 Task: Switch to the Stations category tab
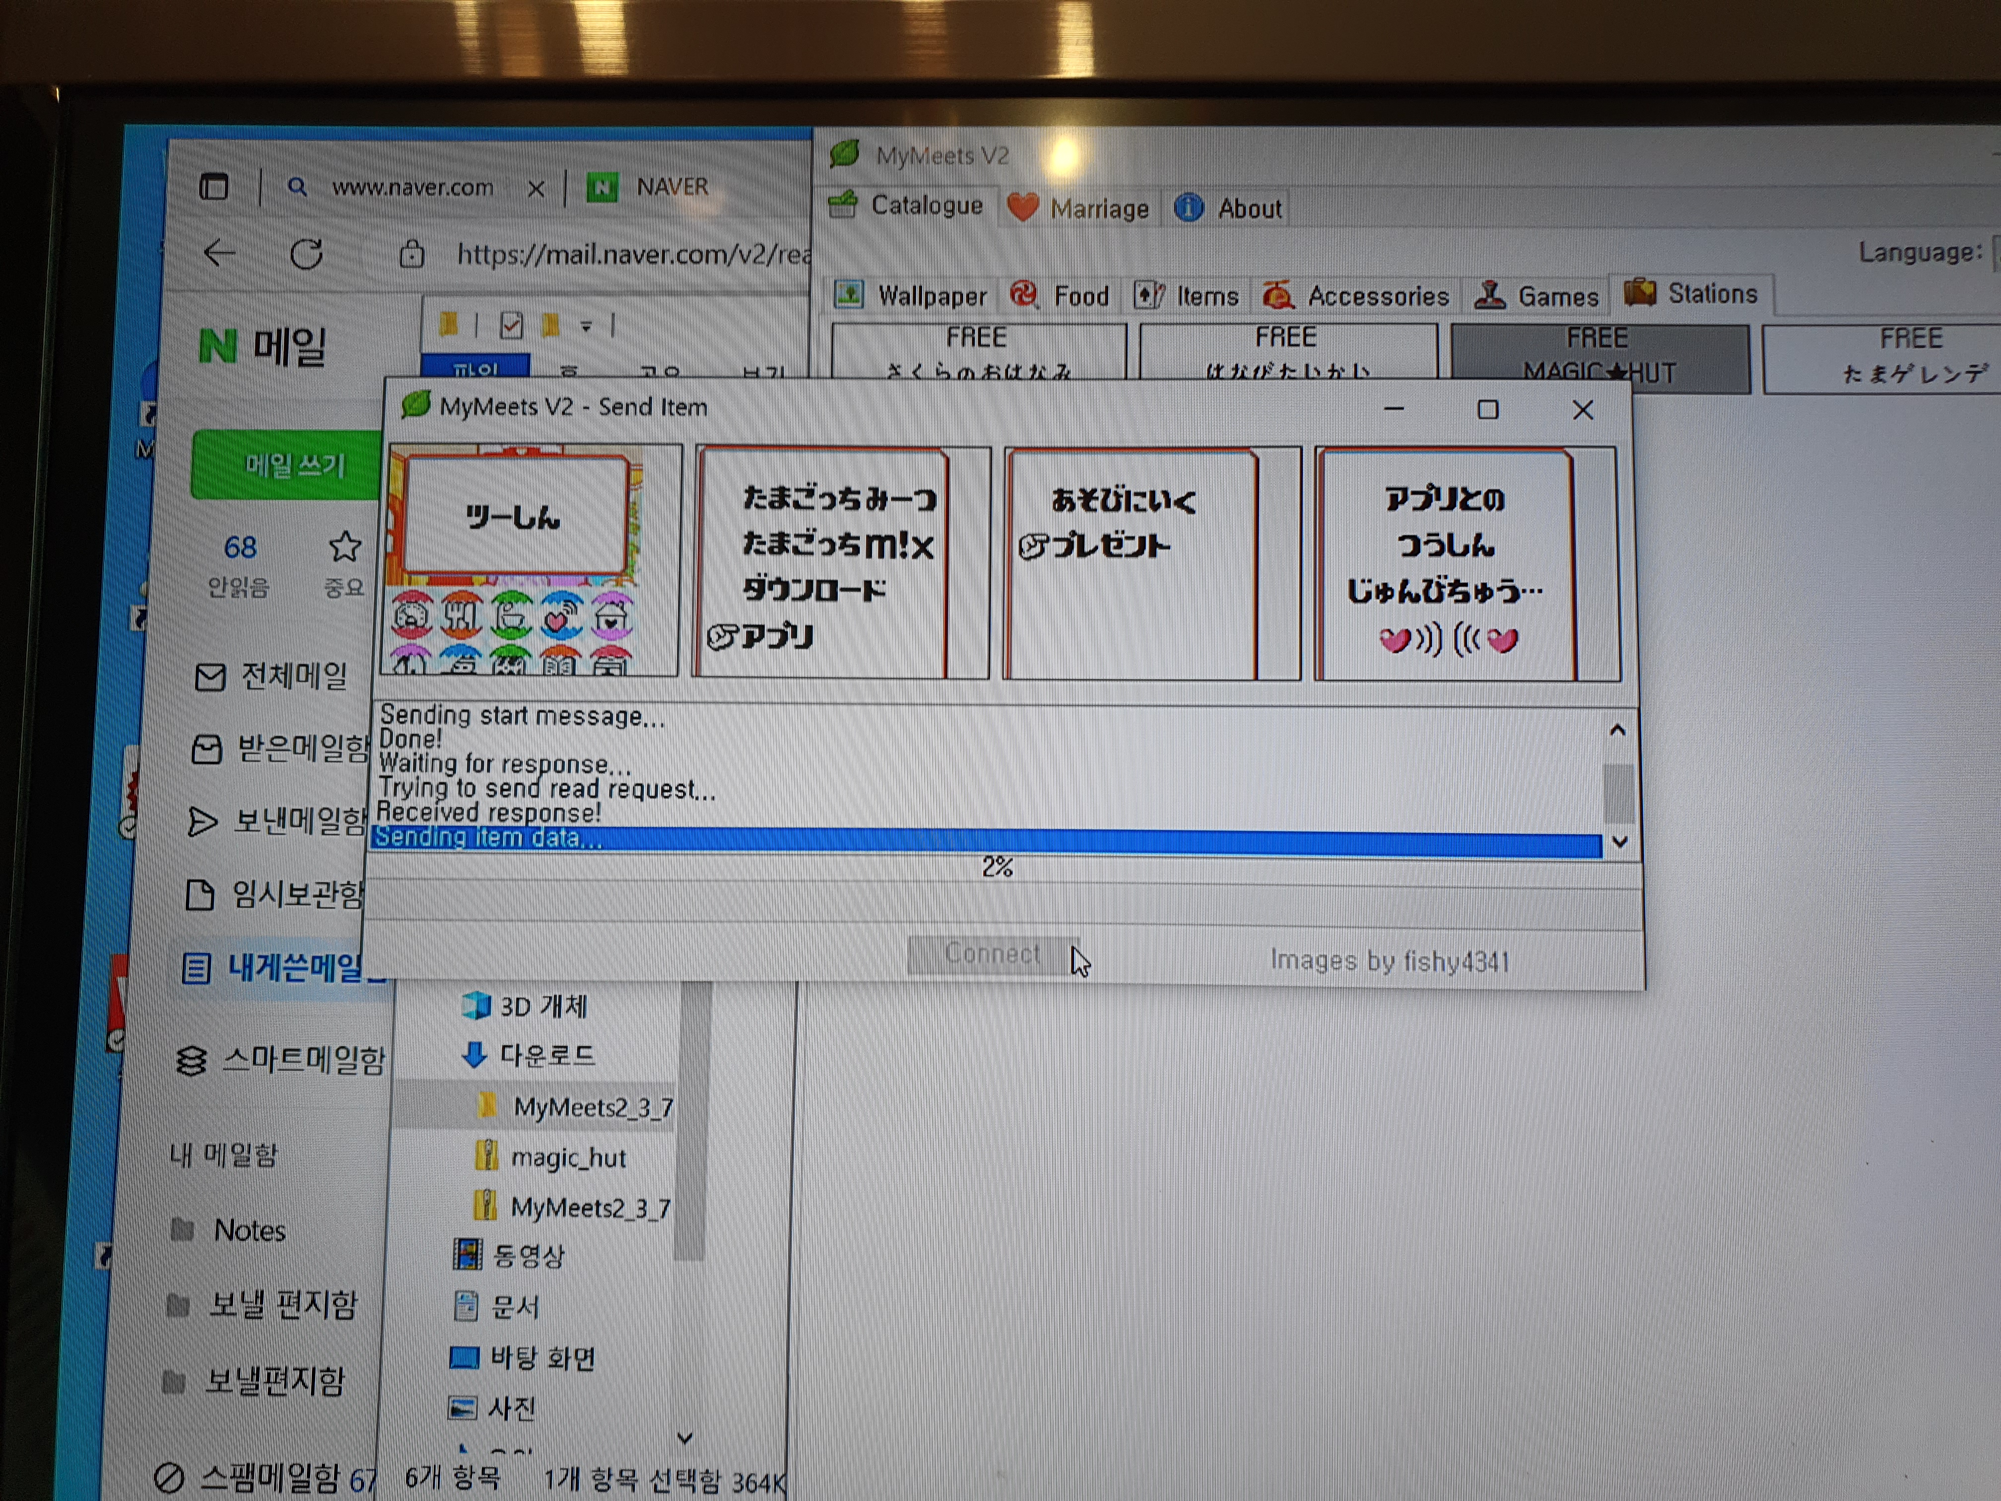tap(1692, 293)
